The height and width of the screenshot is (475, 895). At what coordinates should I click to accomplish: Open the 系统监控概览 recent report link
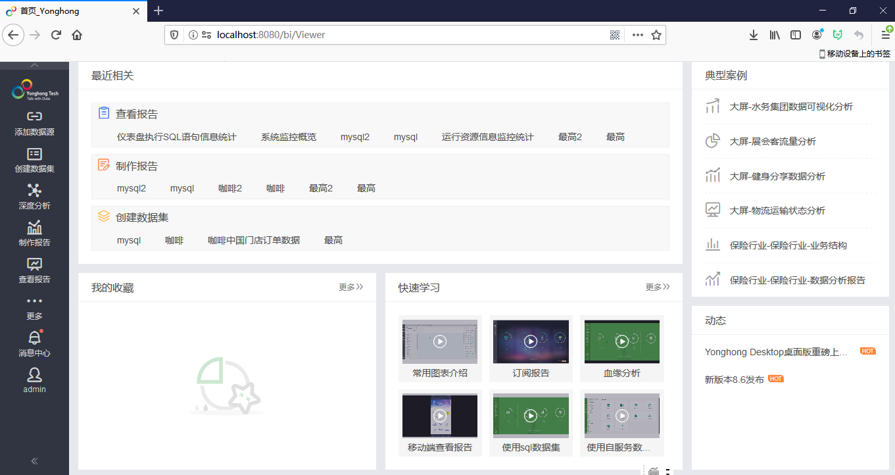288,137
